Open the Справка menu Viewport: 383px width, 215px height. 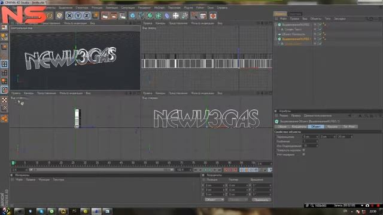tap(222, 8)
